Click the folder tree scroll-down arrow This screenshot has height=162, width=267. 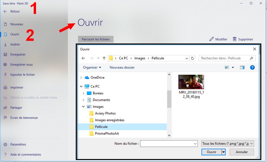(169, 135)
